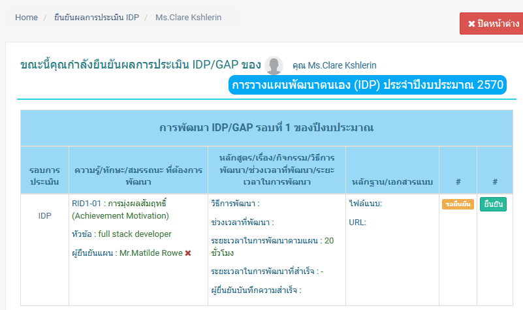Click ผู้ยืนยันบันทึกความสำเร็จ label

click(256, 290)
